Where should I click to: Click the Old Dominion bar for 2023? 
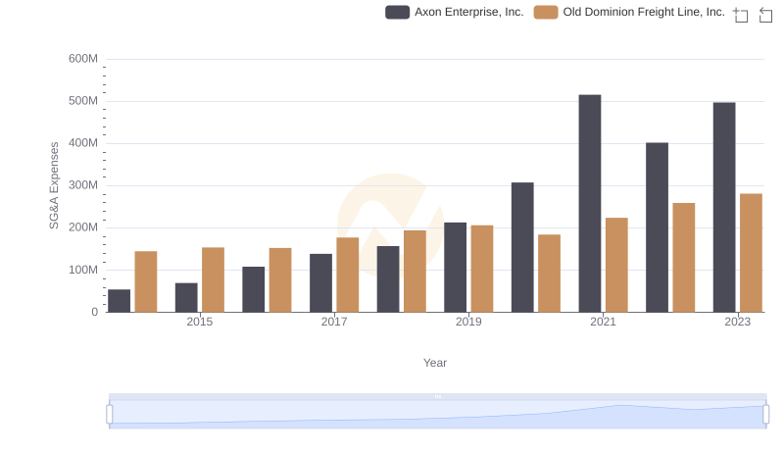(x=751, y=253)
